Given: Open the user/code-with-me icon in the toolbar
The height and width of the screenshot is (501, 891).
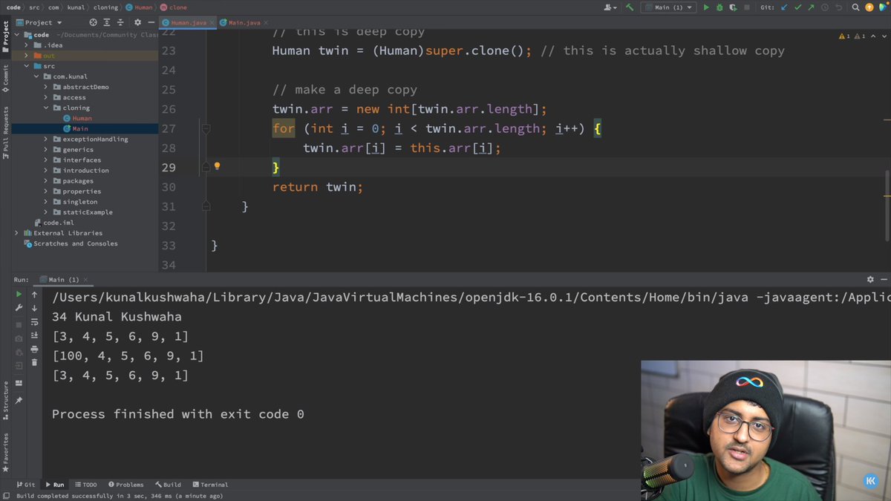Looking at the screenshot, I should (x=610, y=7).
